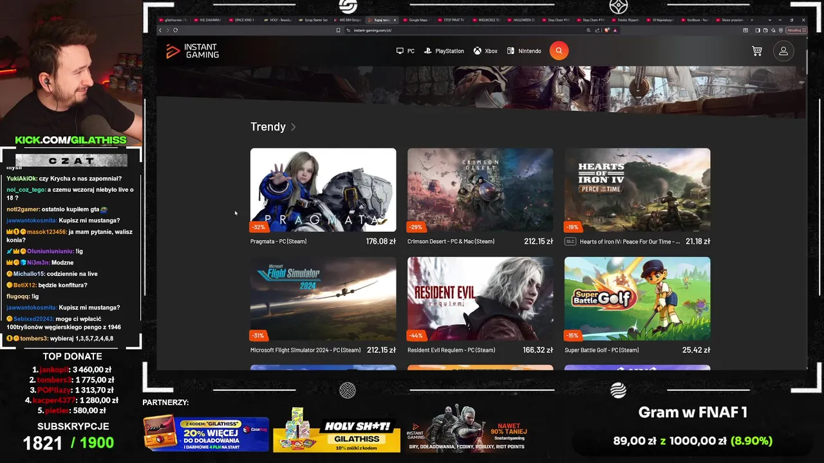Click the KICK.COM/GILATHISS overlay text
The width and height of the screenshot is (824, 463).
(x=71, y=140)
